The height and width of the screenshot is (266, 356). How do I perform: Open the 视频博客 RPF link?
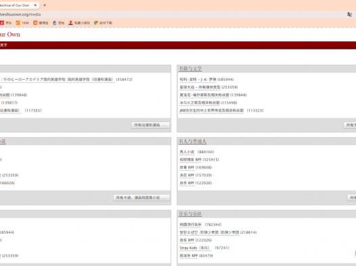[190, 160]
